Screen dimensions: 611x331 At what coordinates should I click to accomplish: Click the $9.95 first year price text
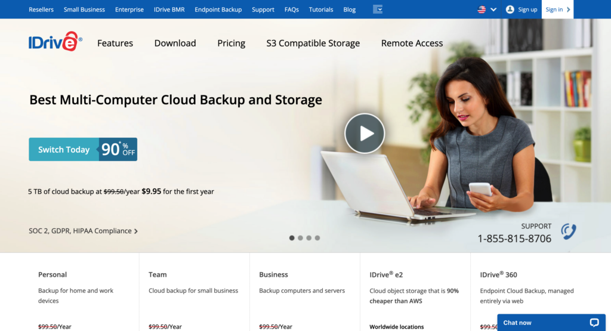tap(151, 191)
